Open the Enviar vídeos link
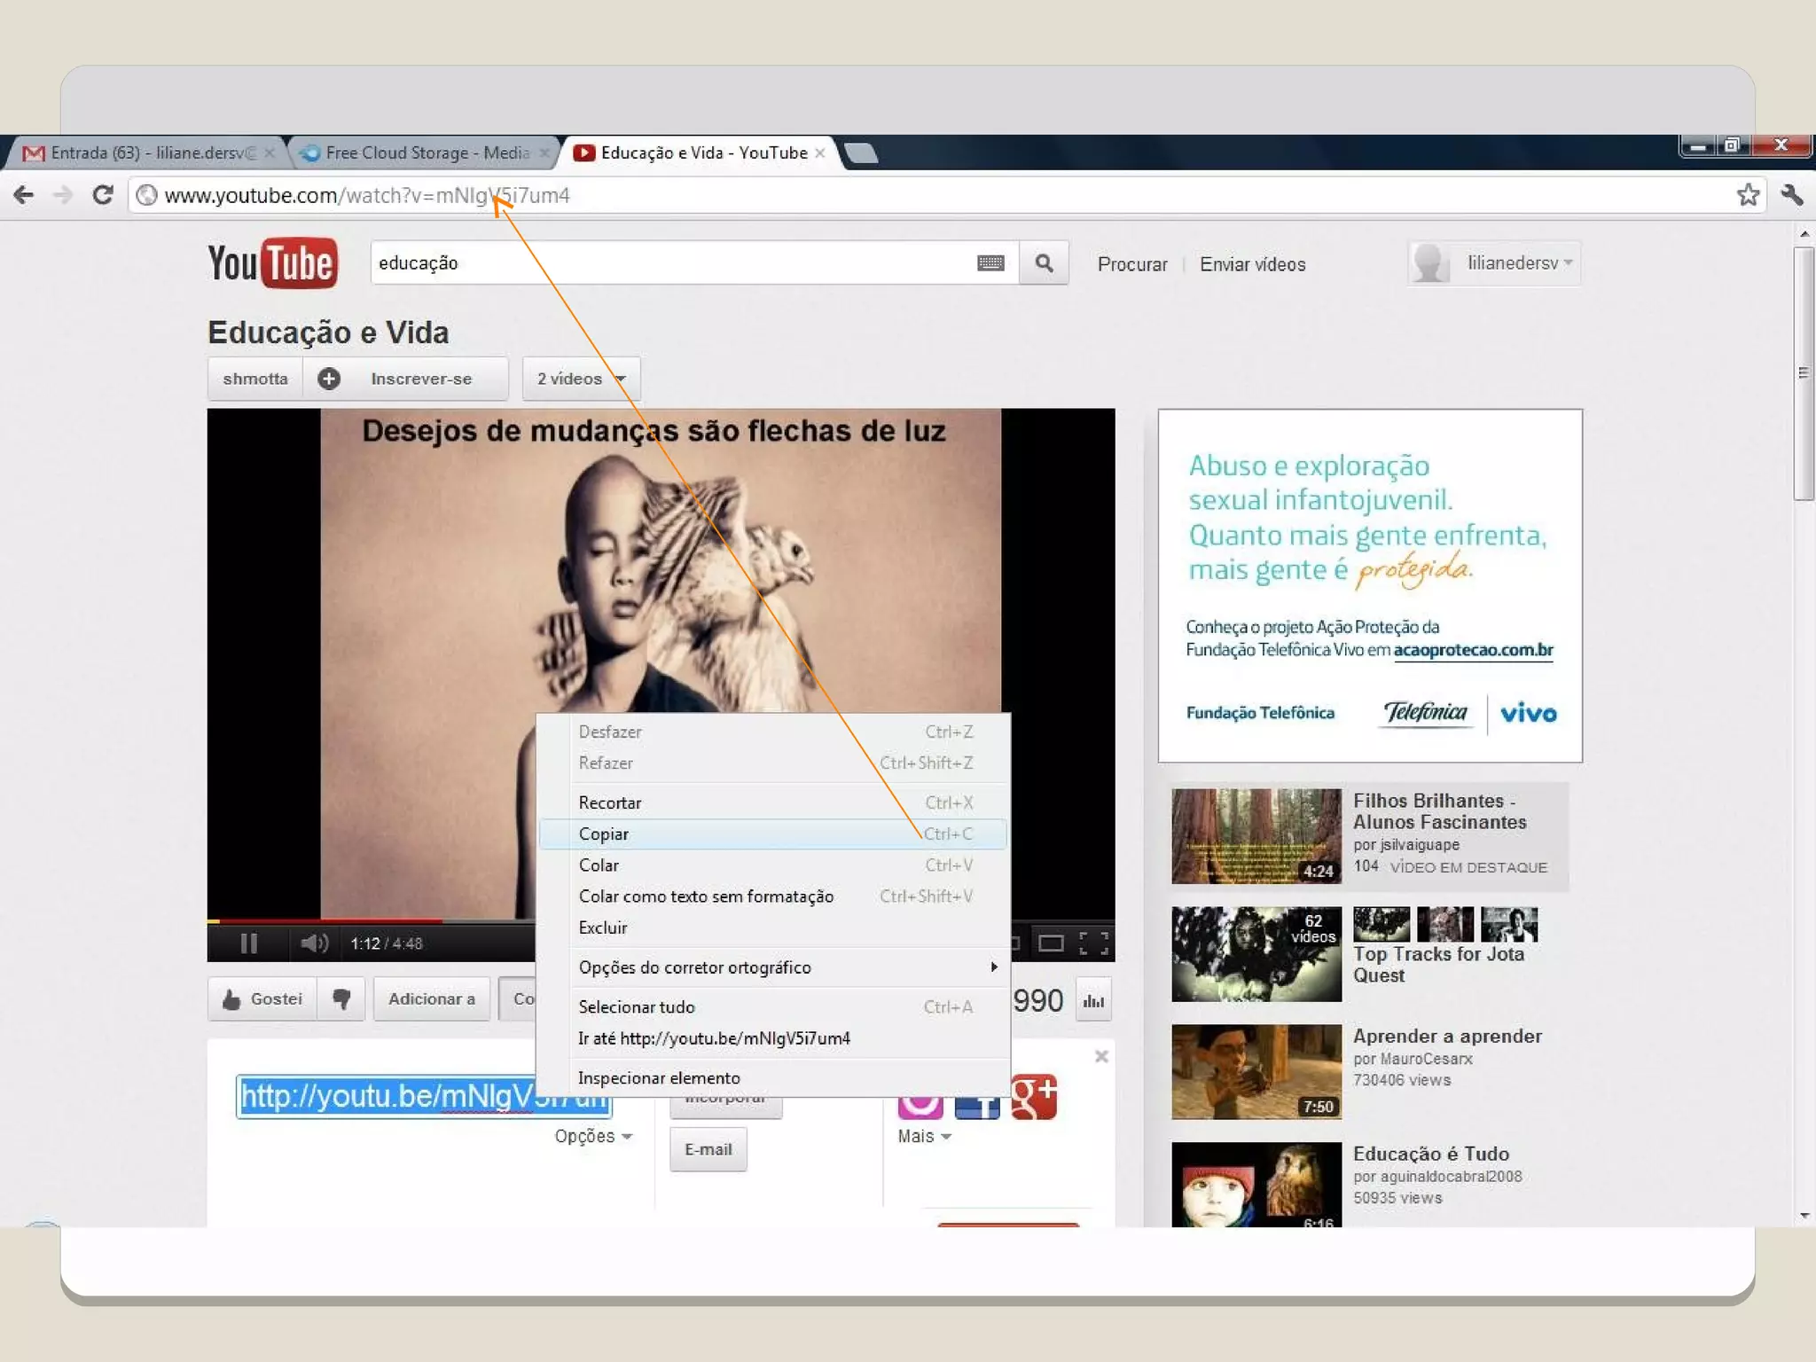This screenshot has width=1816, height=1362. [1252, 264]
